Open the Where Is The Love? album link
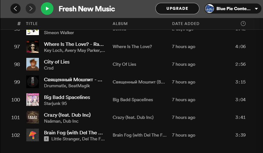 click(x=132, y=46)
